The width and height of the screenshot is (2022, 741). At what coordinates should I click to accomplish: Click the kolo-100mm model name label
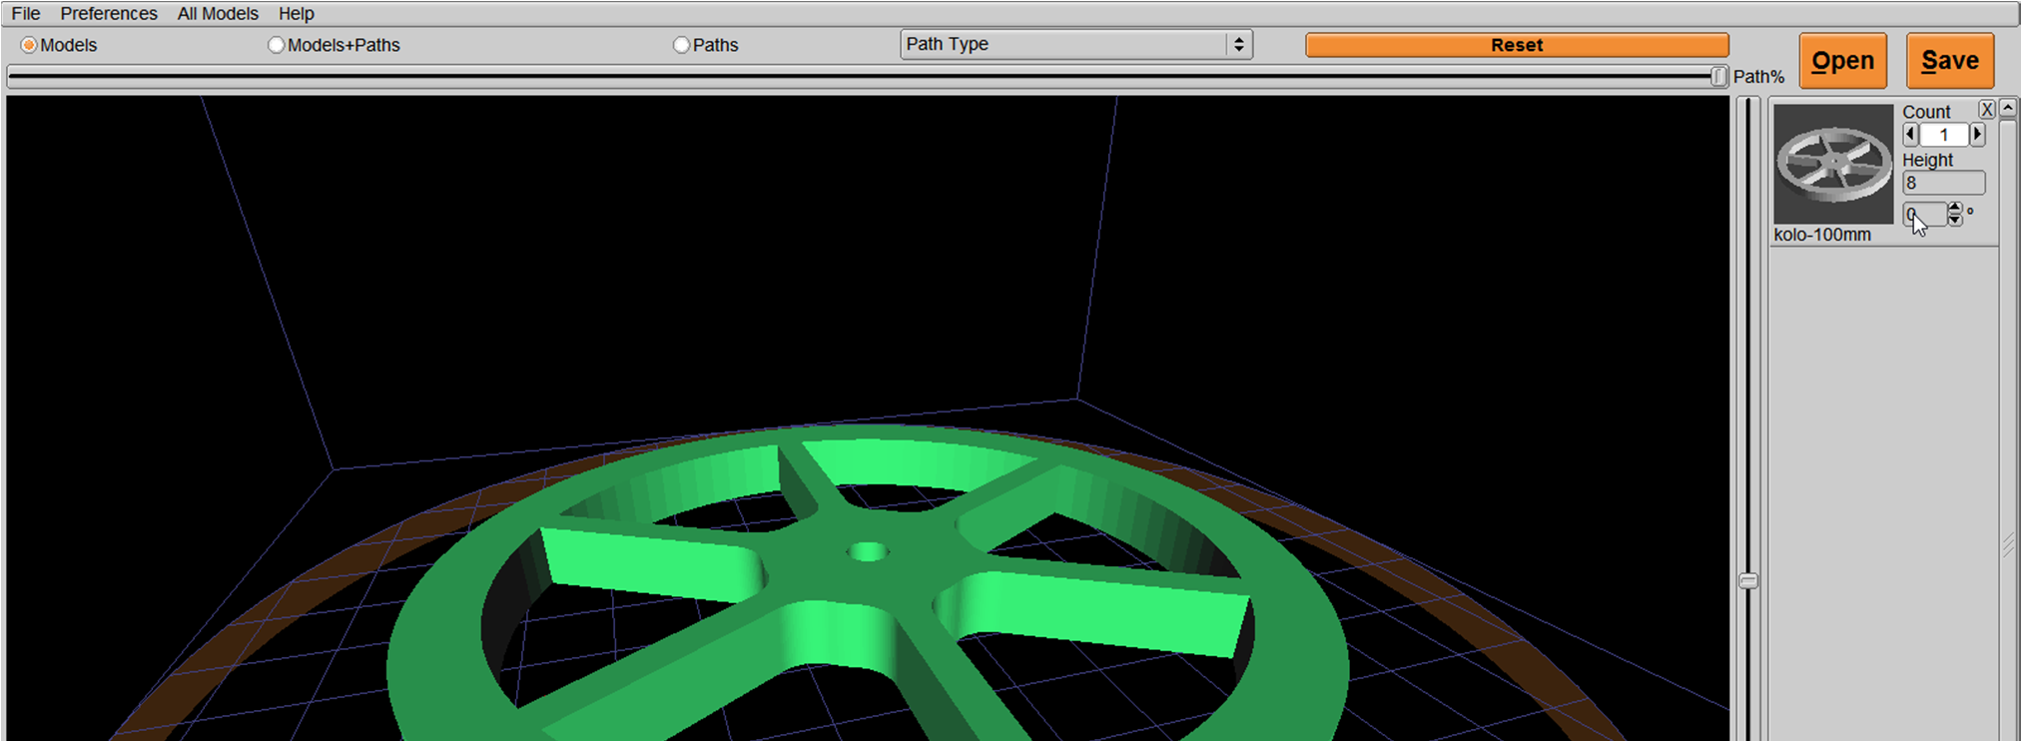(1822, 235)
